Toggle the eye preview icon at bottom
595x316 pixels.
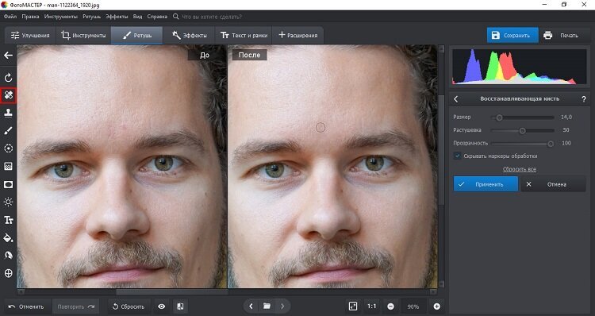[162, 306]
